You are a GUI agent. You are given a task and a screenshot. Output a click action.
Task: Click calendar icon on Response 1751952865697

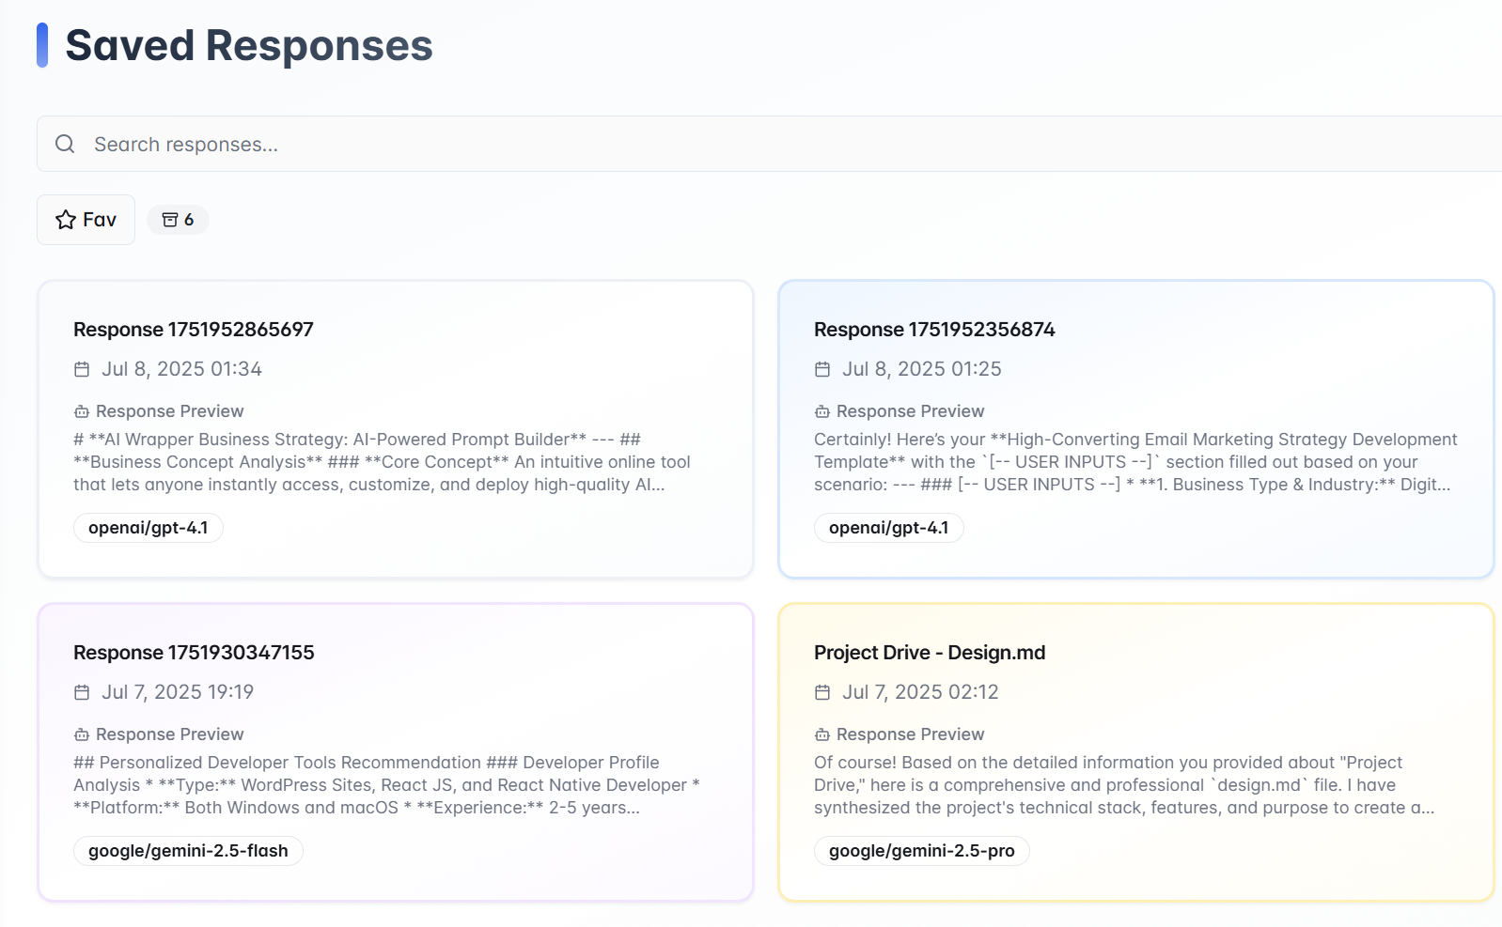click(82, 370)
